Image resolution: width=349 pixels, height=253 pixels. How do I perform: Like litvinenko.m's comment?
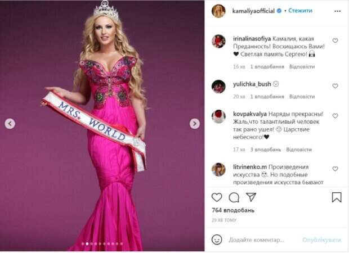(x=335, y=169)
